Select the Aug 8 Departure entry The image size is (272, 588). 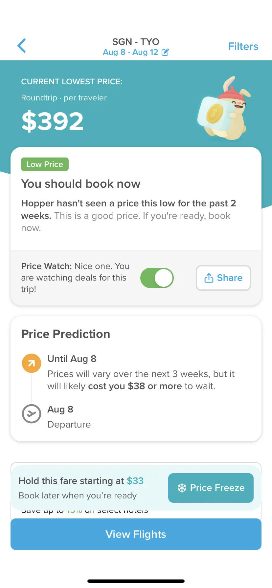pyautogui.click(x=69, y=417)
